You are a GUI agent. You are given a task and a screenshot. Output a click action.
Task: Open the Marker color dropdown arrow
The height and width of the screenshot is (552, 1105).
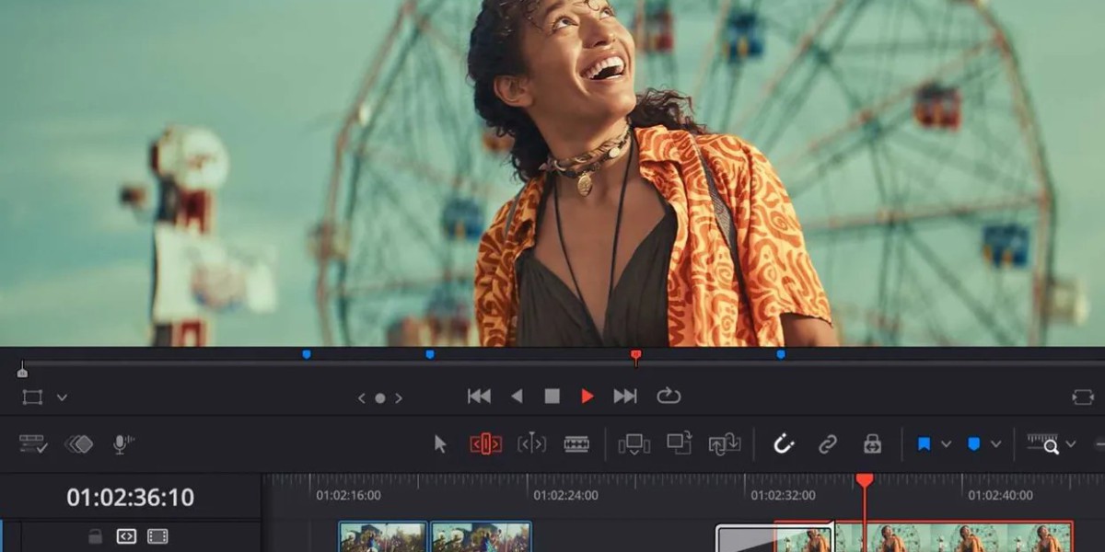[995, 444]
